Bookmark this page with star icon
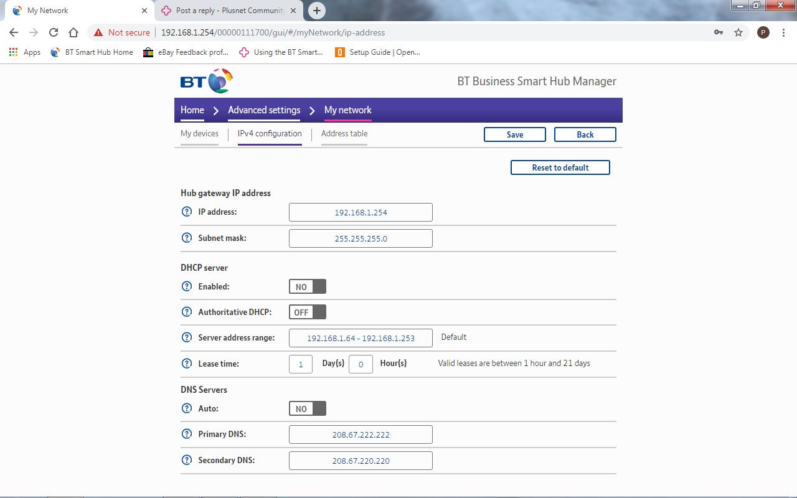Screen dimensions: 797x498 point(738,32)
